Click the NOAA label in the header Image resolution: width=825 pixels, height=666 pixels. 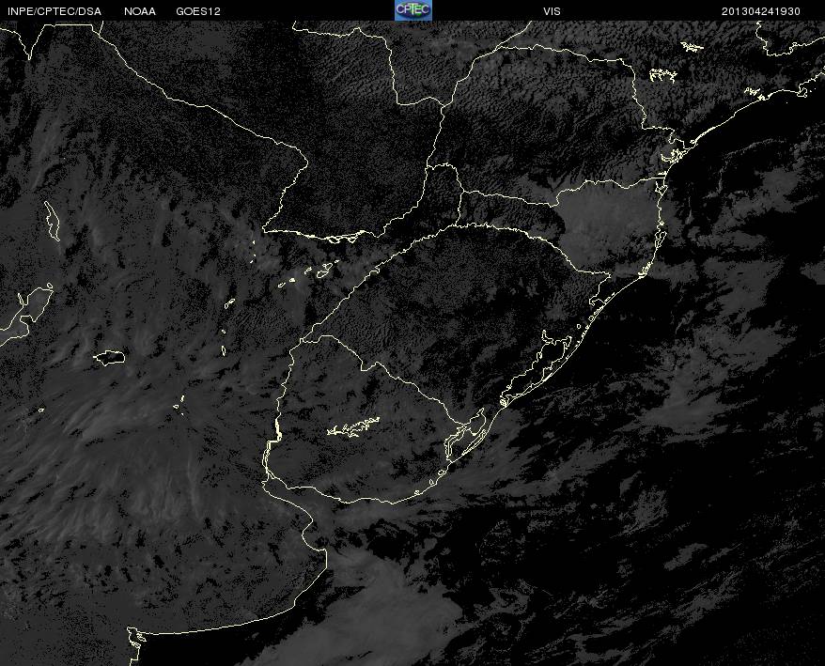click(x=140, y=11)
